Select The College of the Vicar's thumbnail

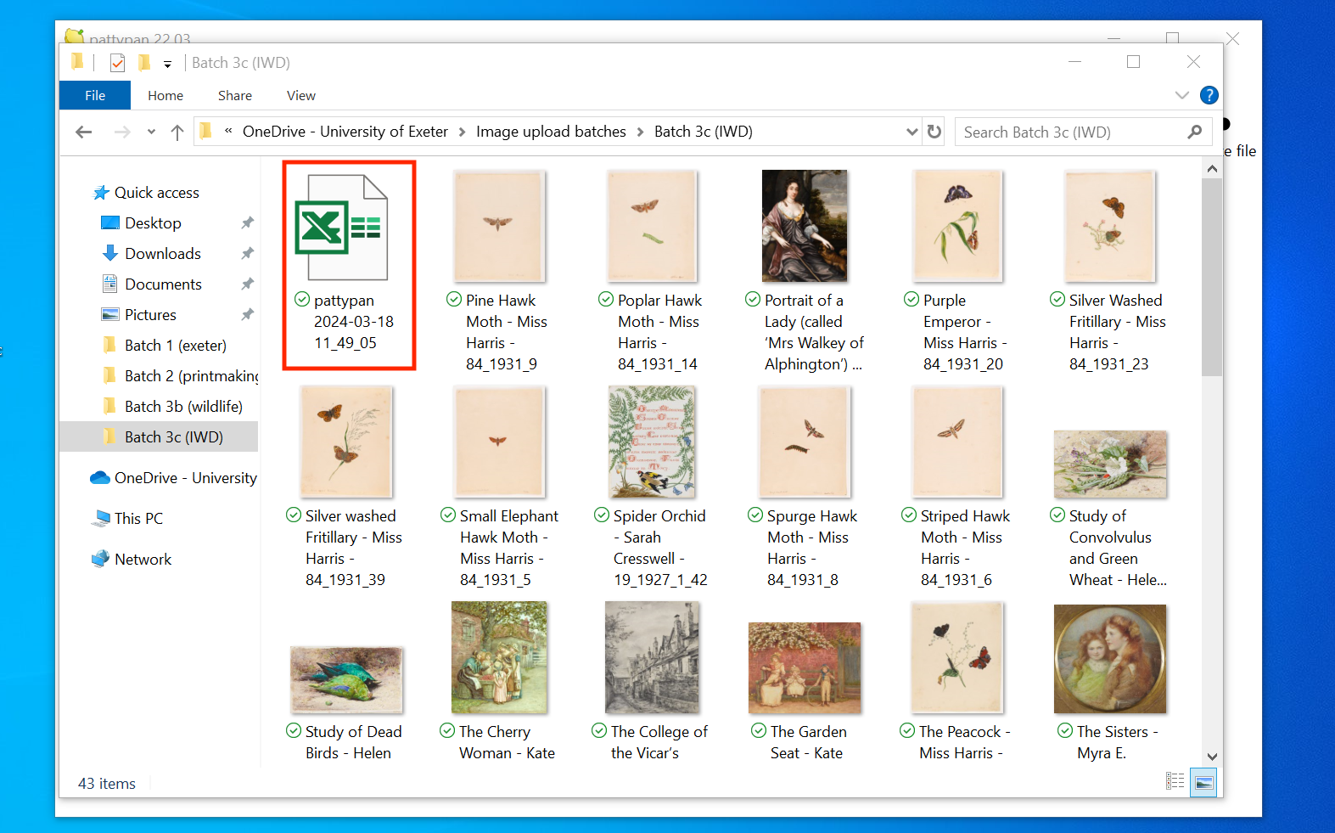[x=652, y=657]
